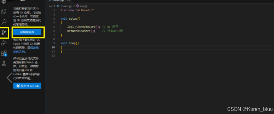Viewport: 274px width, 114px height.
Task: Click line number 5 in the gutter
Action: (x=54, y=27)
